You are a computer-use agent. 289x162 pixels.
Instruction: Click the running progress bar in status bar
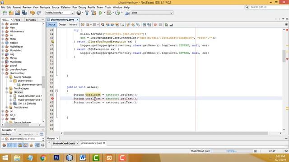click(232, 151)
